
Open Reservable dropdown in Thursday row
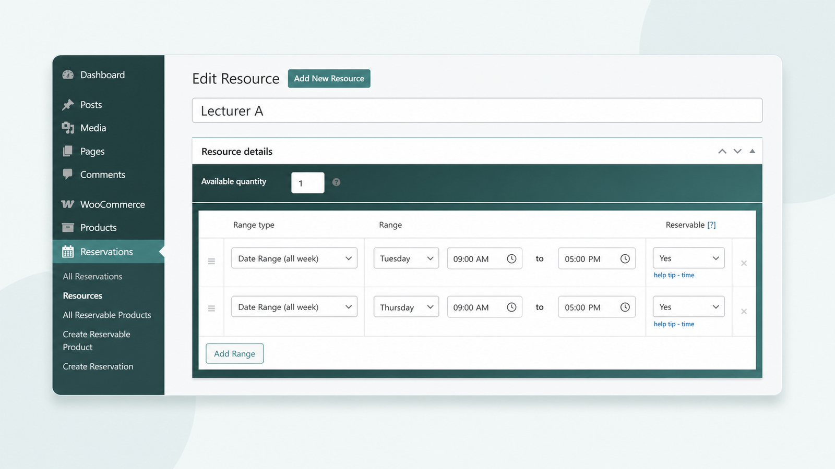(689, 306)
